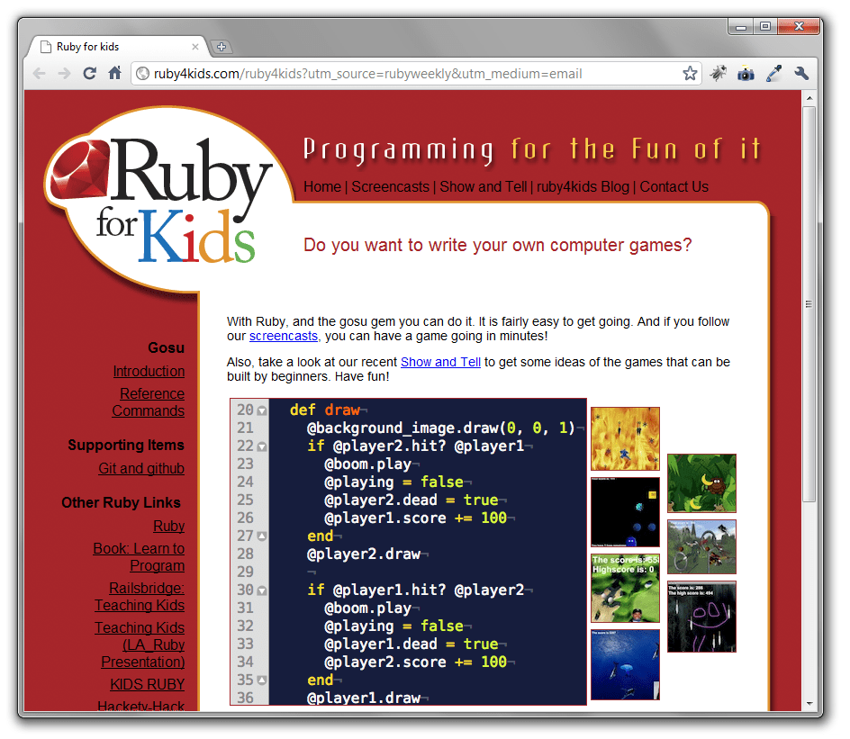Open the wrench settings menu

(801, 73)
